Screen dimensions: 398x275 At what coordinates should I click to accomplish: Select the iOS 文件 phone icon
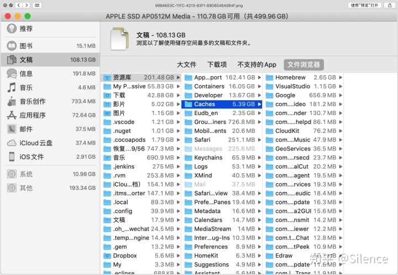pyautogui.click(x=12, y=157)
